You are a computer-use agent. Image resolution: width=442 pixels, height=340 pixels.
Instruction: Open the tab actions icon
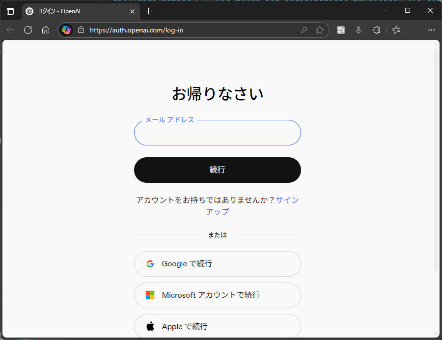11,11
